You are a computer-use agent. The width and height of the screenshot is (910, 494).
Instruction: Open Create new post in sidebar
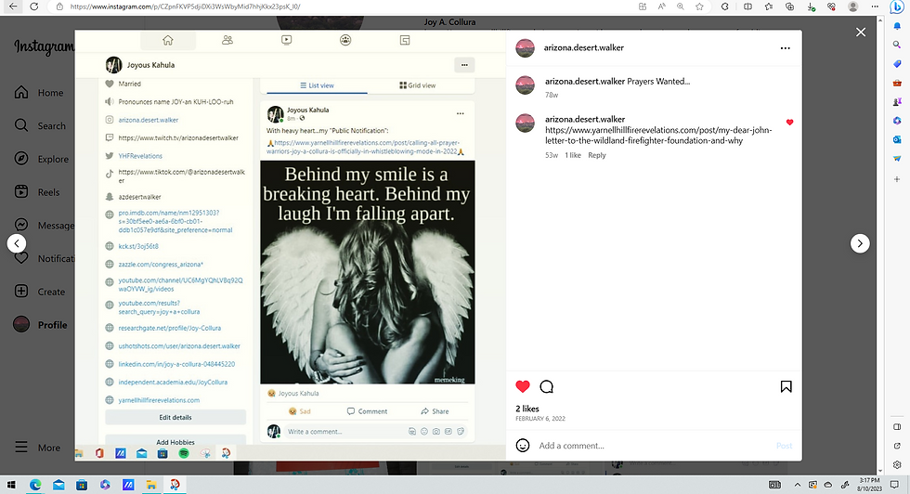pos(39,292)
